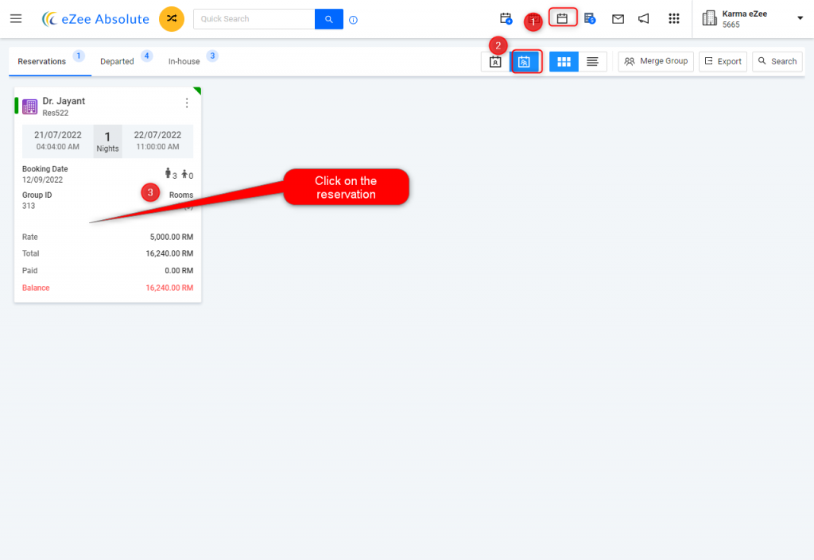Switch to the grid card view
The height and width of the screenshot is (560, 814).
pos(564,62)
